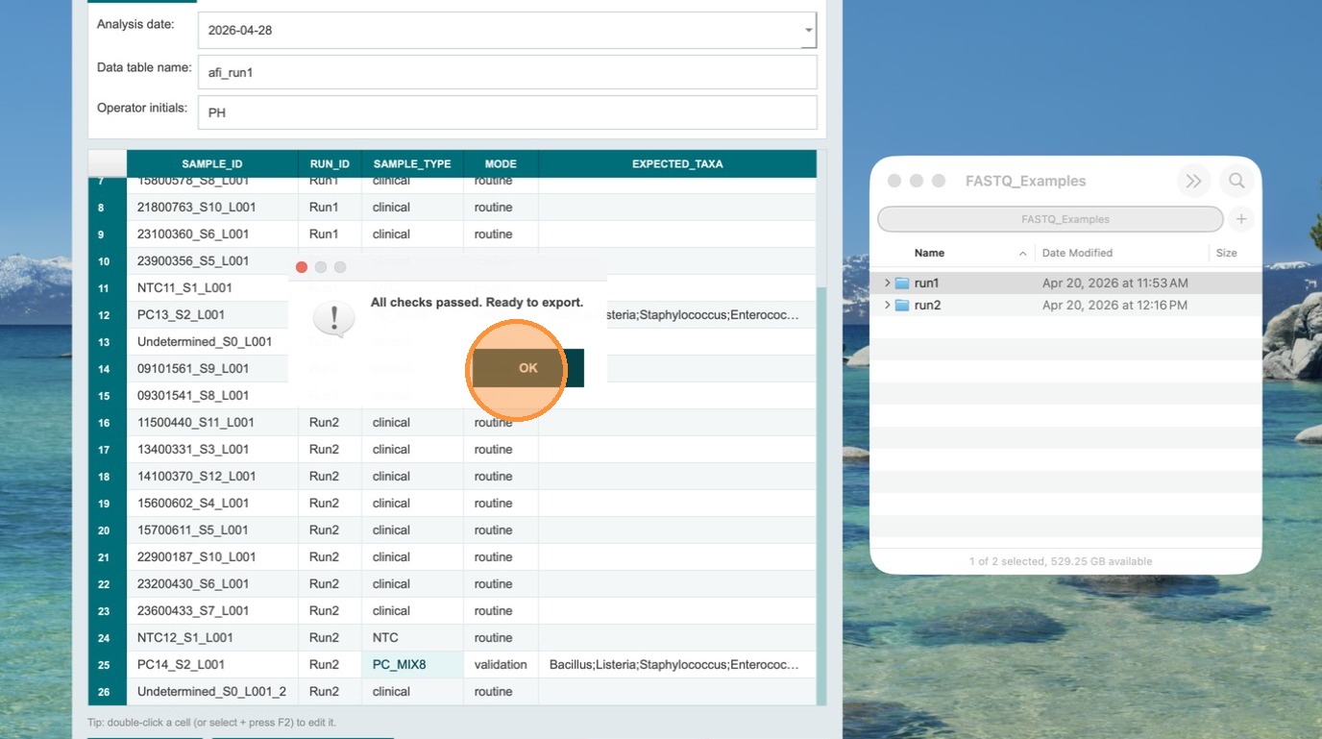The image size is (1322, 739).
Task: Select the FASTQ_Examples Finder tab
Action: (1050, 219)
